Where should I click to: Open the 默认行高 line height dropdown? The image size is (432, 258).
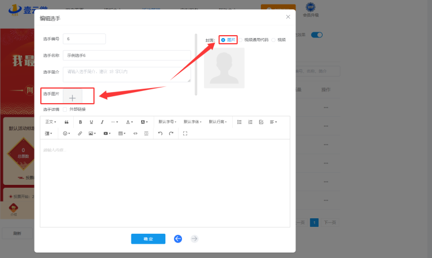pos(218,122)
